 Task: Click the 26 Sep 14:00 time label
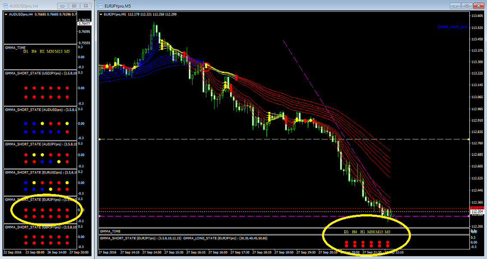[57, 253]
